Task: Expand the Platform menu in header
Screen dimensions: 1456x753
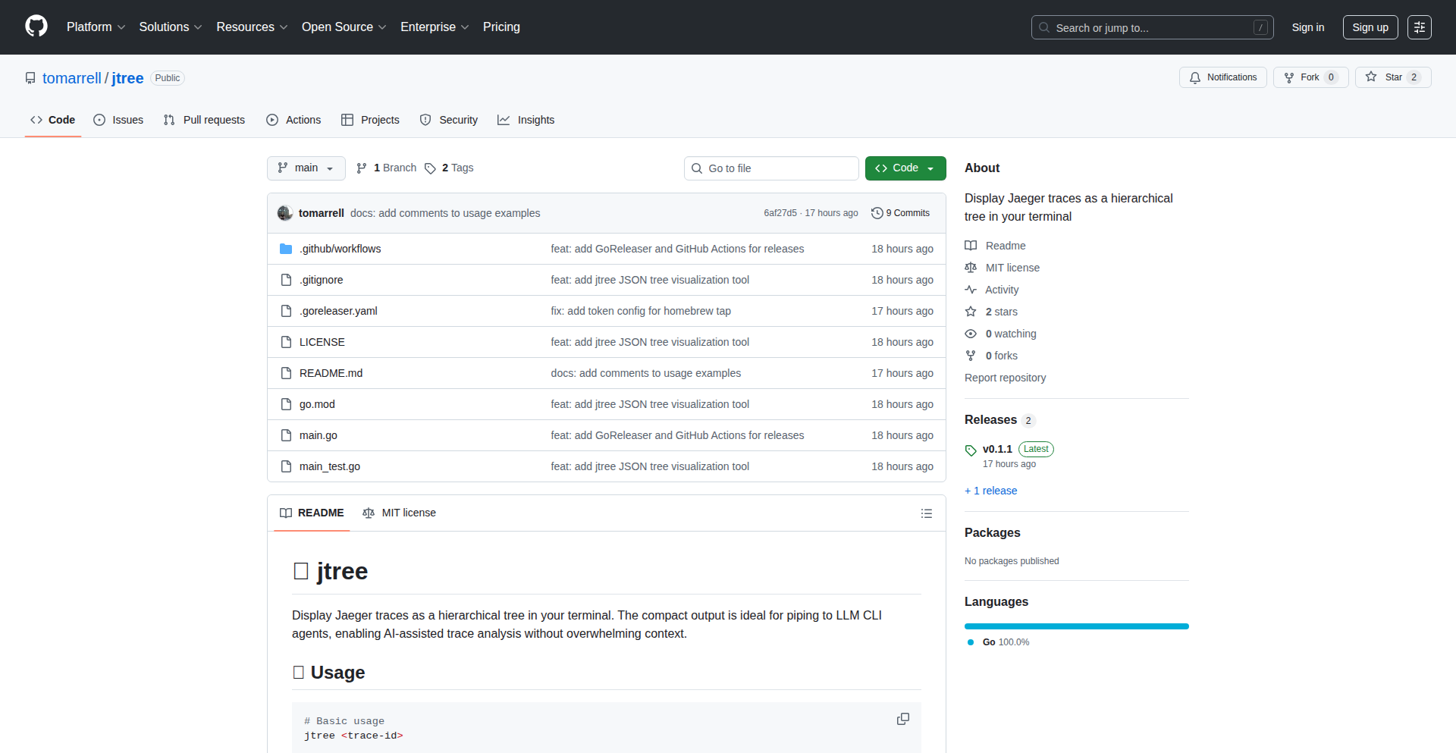Action: coord(96,27)
